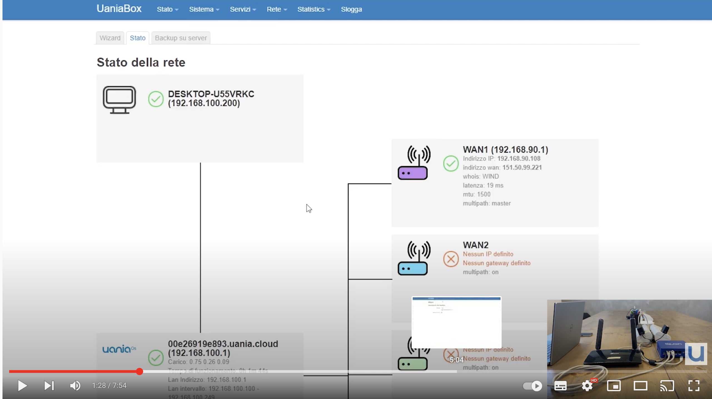Click the latenza: 19 ms value
This screenshot has height=399, width=712.
pyautogui.click(x=483, y=185)
